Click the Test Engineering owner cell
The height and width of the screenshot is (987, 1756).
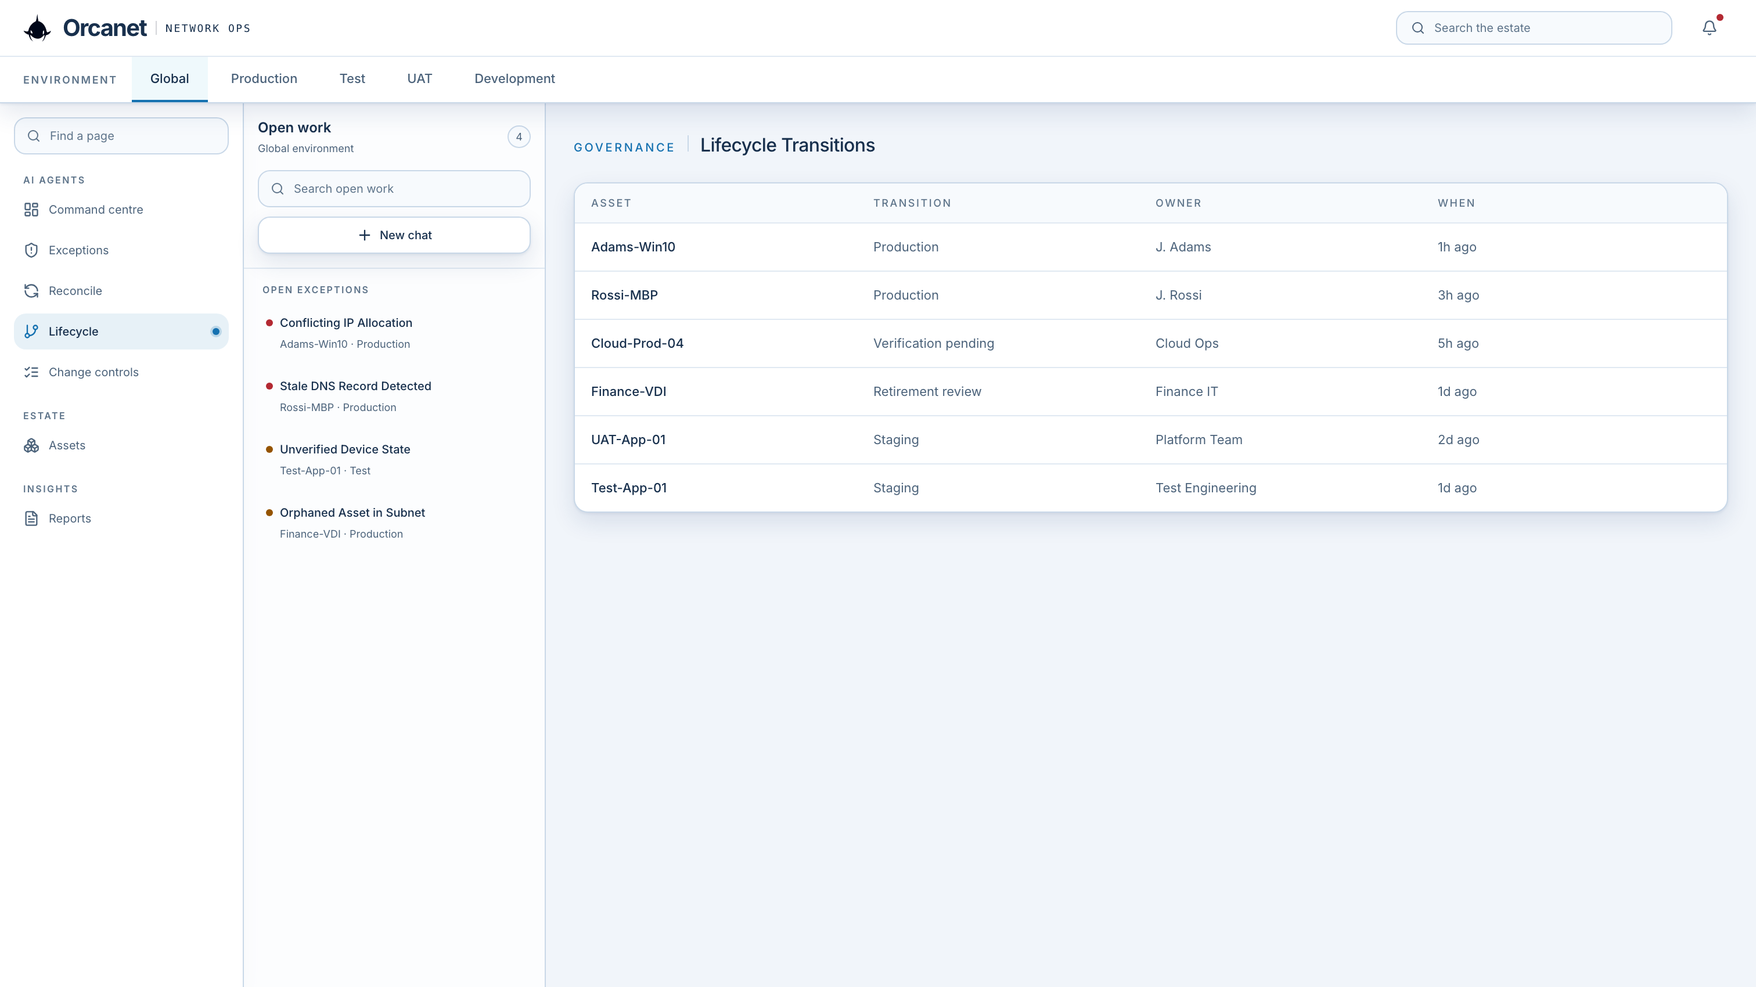tap(1205, 488)
